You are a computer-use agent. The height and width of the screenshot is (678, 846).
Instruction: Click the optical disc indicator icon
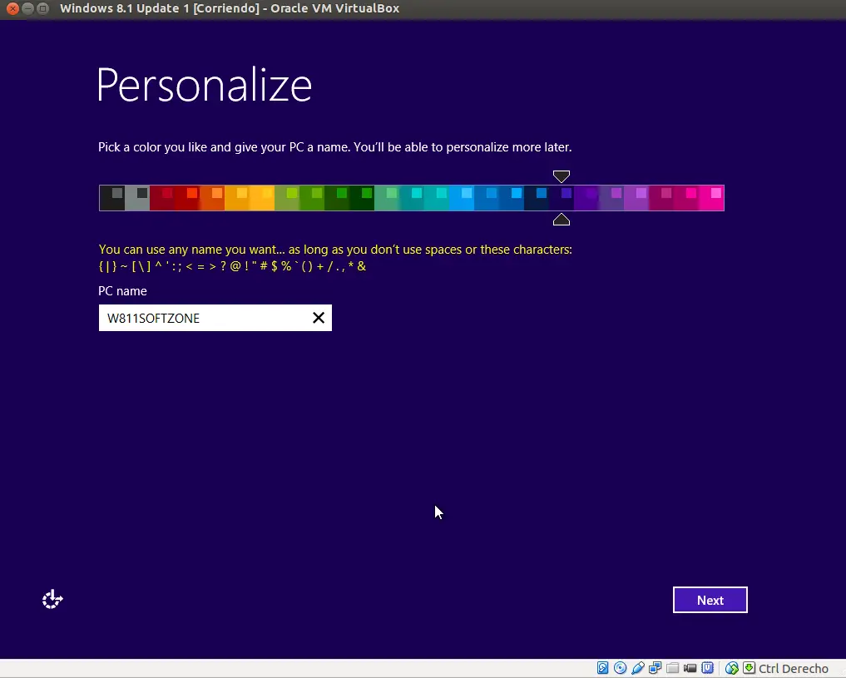coord(620,668)
